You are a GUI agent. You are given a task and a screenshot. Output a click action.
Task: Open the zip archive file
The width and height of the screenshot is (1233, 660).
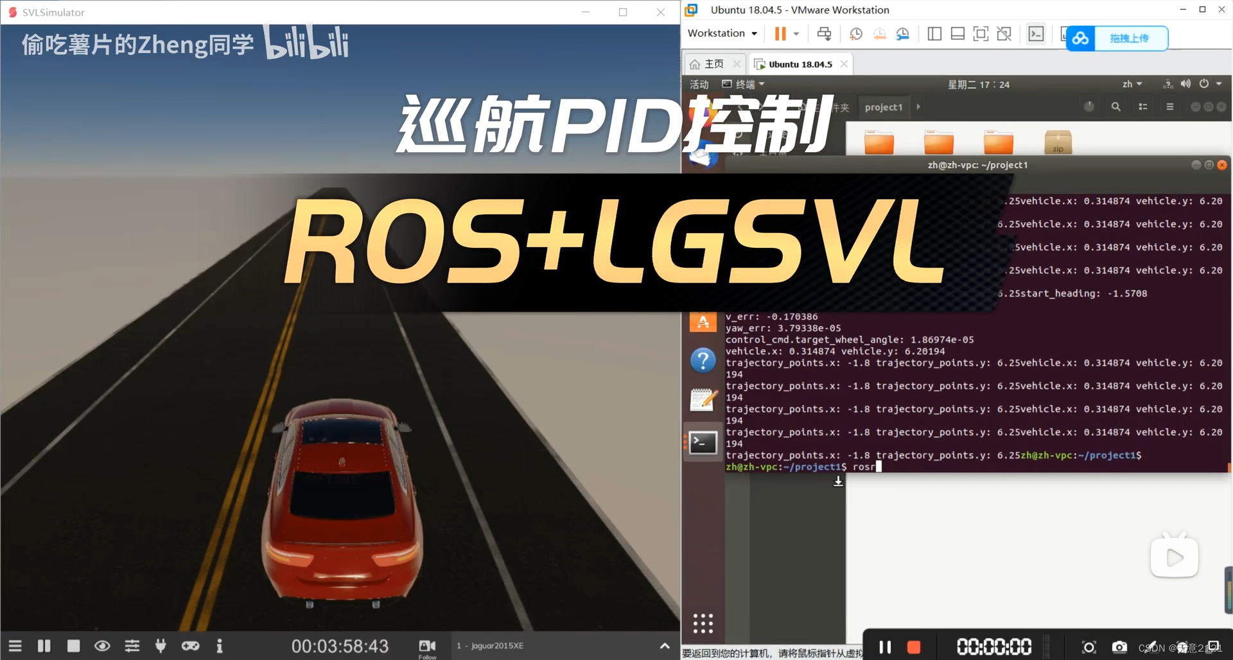point(1058,142)
